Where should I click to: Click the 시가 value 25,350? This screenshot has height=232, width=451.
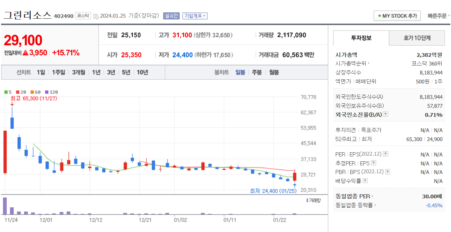(x=131, y=55)
